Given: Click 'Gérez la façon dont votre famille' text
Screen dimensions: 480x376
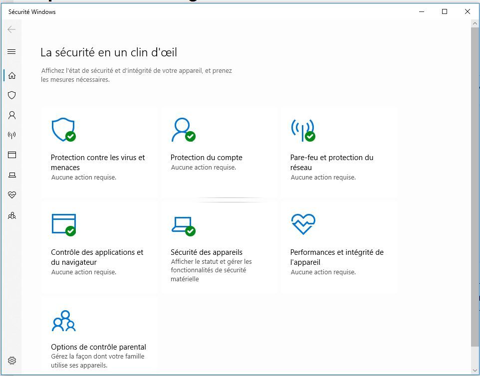Looking at the screenshot, I should coord(98,357).
